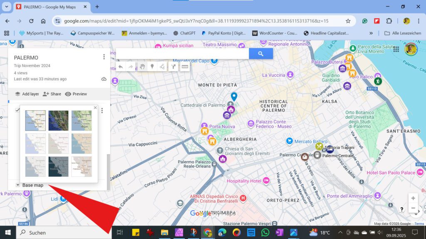This screenshot has height=239, width=426.
Task: Click the Redo arrow in the map toolbar
Action: [x=130, y=66]
